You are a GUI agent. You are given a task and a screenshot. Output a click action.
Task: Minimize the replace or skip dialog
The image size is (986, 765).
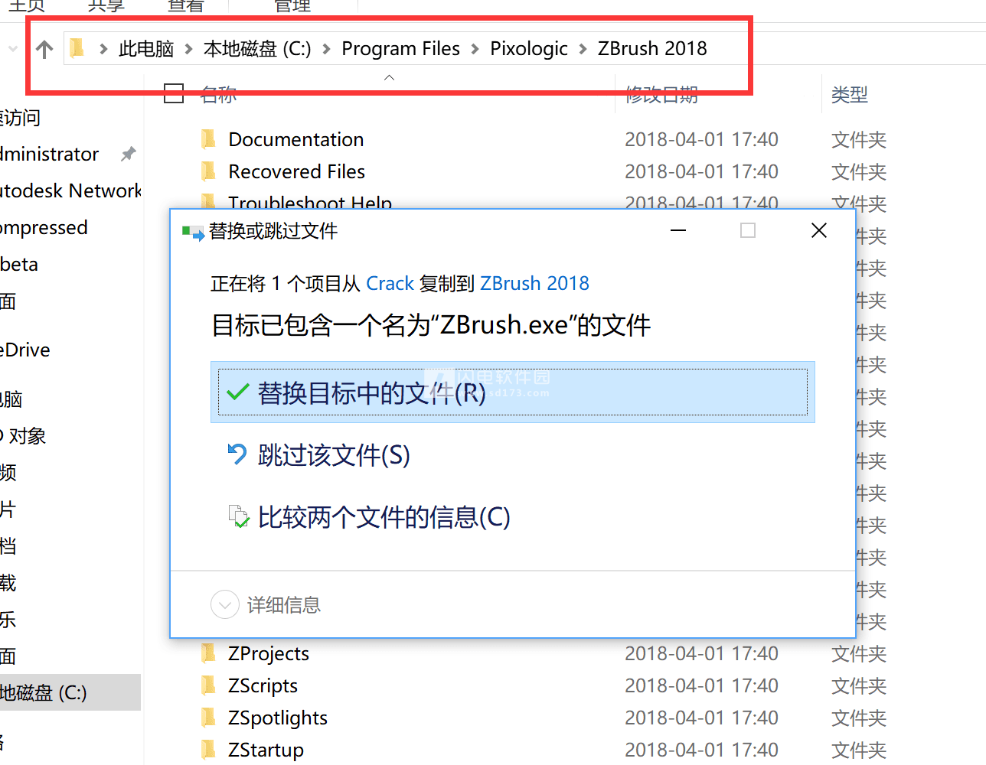[x=678, y=230]
